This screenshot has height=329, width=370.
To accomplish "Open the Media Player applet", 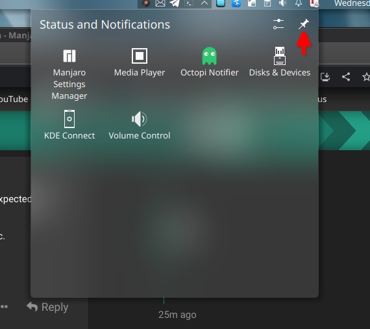I will (x=140, y=62).
